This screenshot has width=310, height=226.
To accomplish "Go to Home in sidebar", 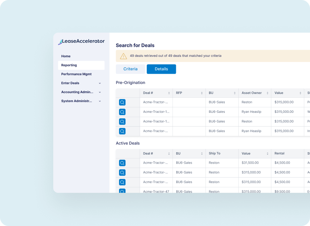I will tap(66, 56).
